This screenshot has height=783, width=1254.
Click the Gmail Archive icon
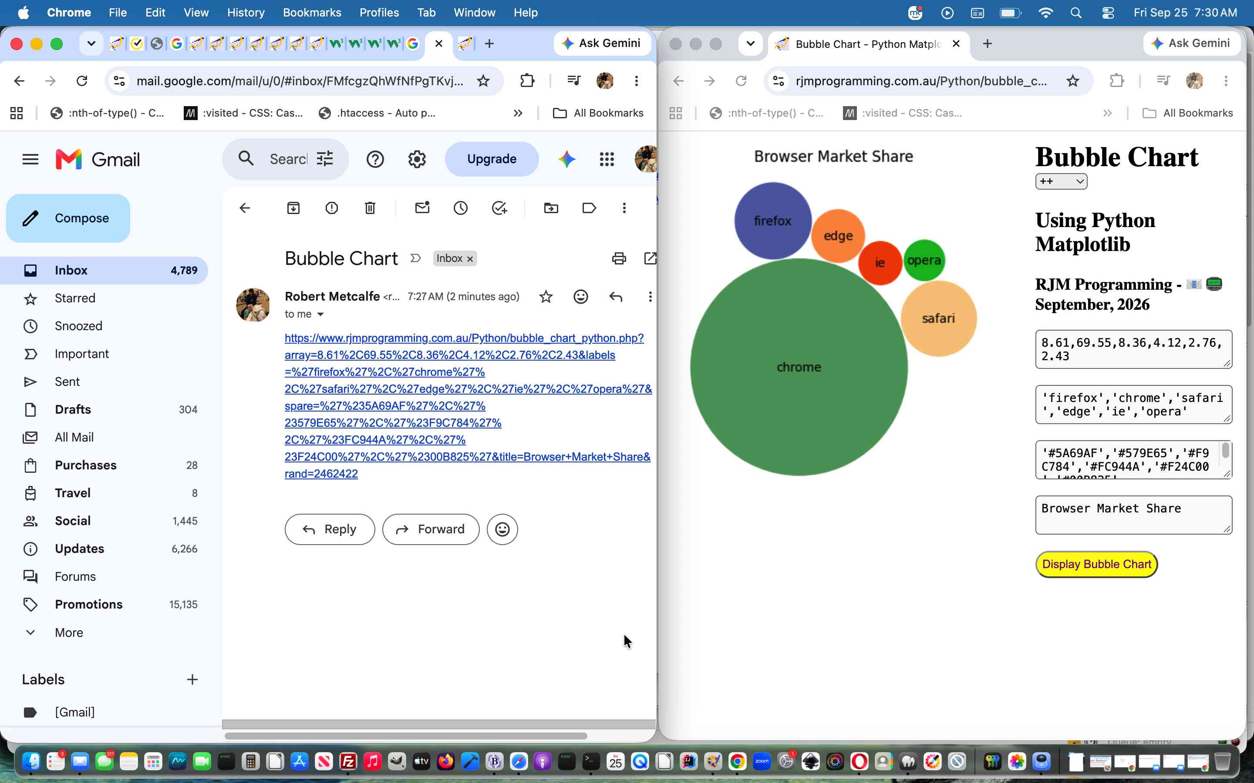[x=293, y=208]
